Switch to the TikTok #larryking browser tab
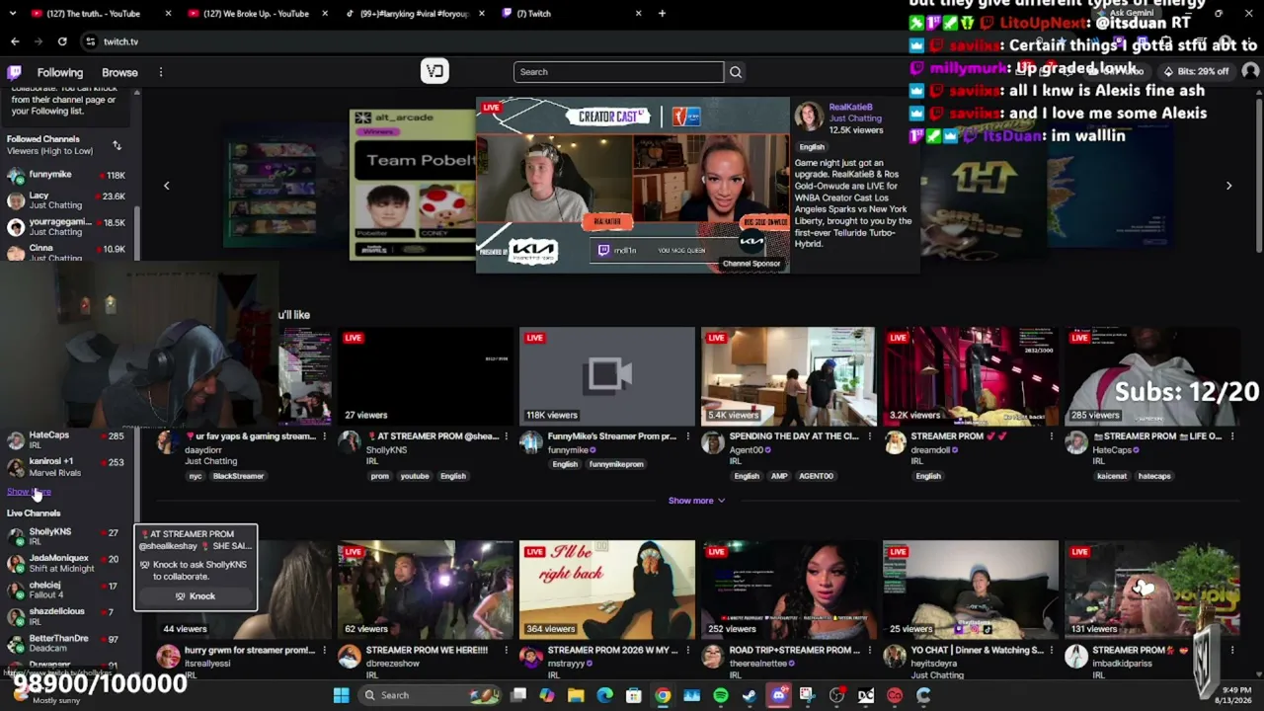Screen dimensions: 1264x711 [415, 14]
